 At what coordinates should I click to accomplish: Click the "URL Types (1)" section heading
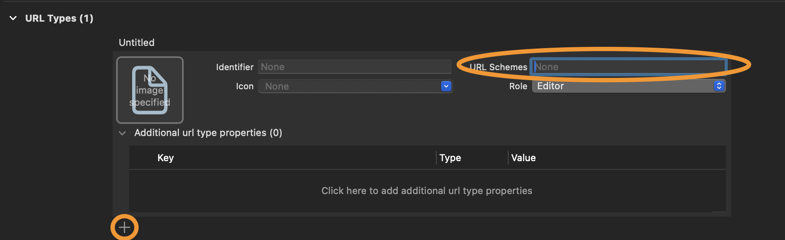(59, 18)
